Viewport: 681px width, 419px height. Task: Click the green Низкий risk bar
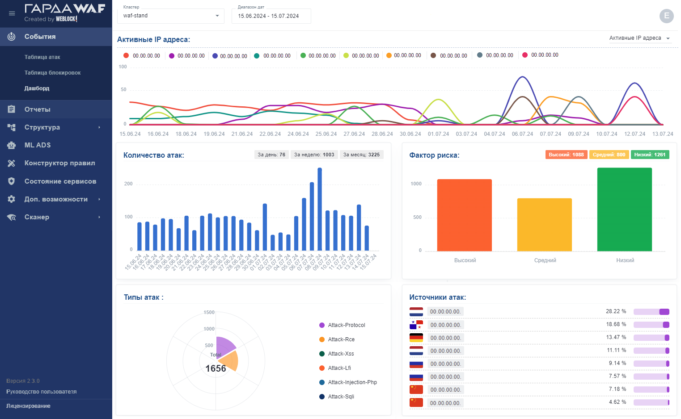click(x=625, y=209)
